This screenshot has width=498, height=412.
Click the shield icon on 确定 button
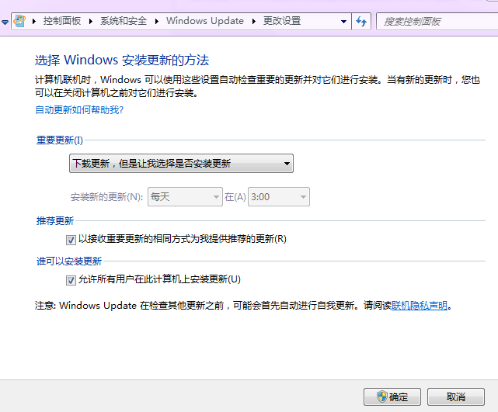(381, 396)
